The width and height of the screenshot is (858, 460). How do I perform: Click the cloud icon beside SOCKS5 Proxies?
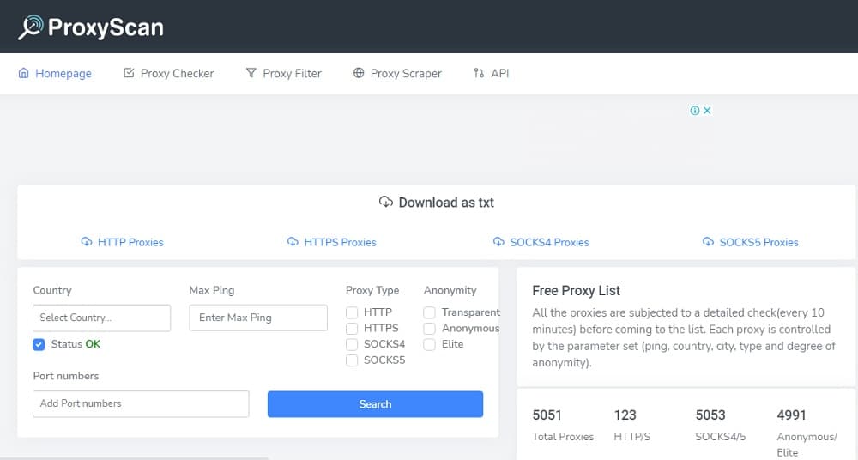coord(708,241)
